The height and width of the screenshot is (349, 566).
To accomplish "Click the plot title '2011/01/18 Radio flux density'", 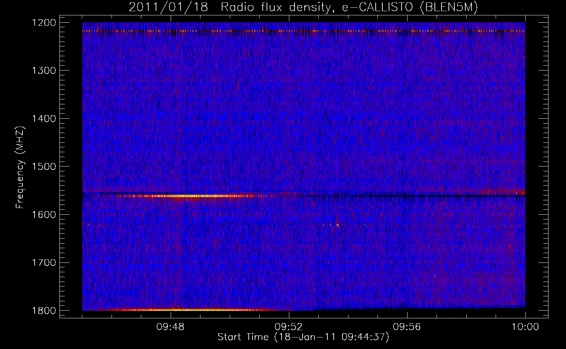I will tap(303, 7).
